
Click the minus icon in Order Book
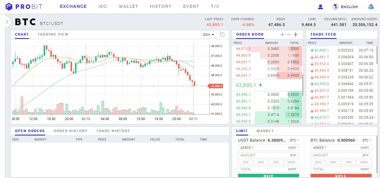tap(289, 35)
